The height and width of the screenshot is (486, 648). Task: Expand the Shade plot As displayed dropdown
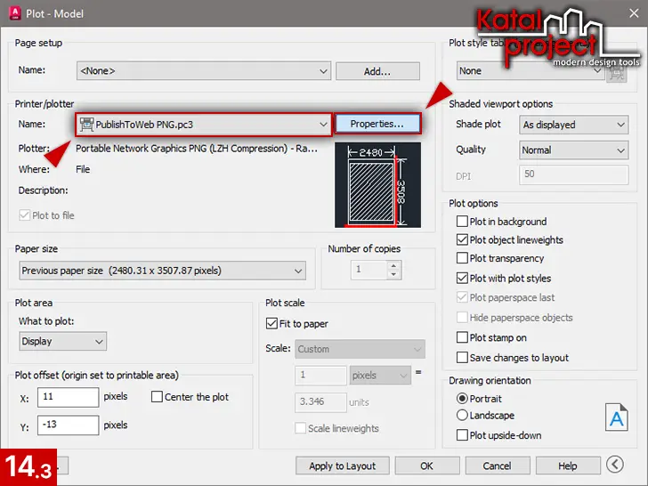coord(574,126)
